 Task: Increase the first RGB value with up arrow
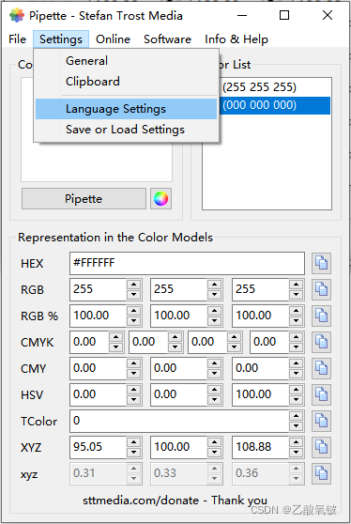click(x=134, y=285)
